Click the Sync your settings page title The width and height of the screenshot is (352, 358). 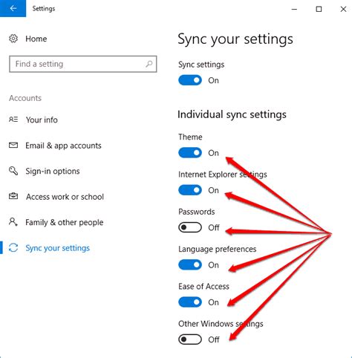click(x=235, y=39)
